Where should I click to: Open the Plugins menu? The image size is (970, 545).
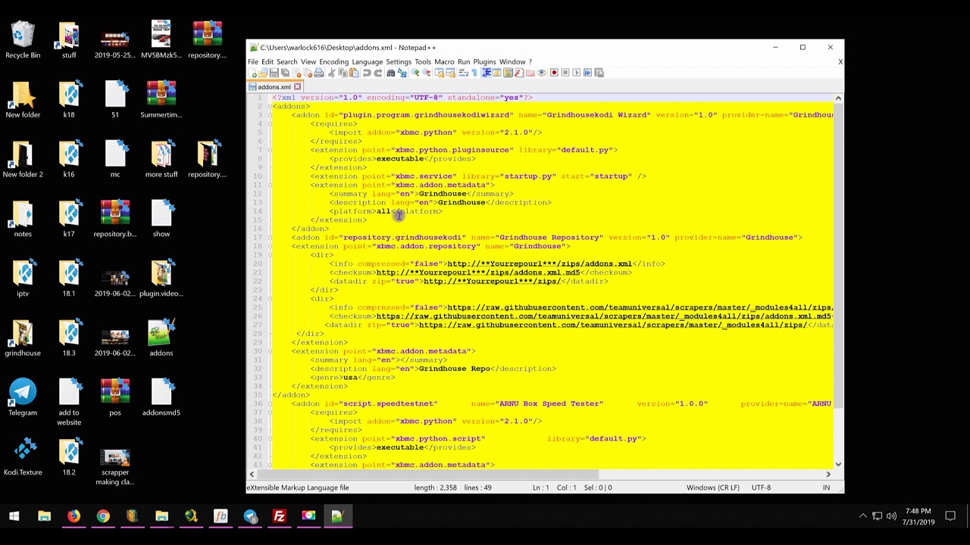[x=484, y=61]
